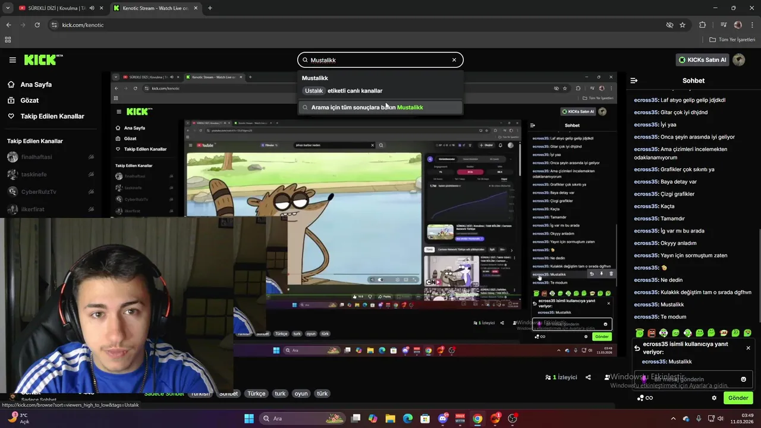Open the Kick hamburger sidebar menu
761x428 pixels.
12,60
